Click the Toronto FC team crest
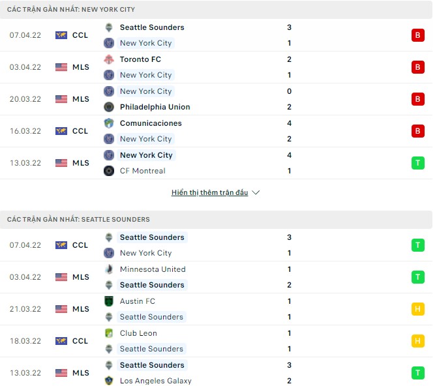Viewport: 437px width, 386px height. click(x=109, y=59)
